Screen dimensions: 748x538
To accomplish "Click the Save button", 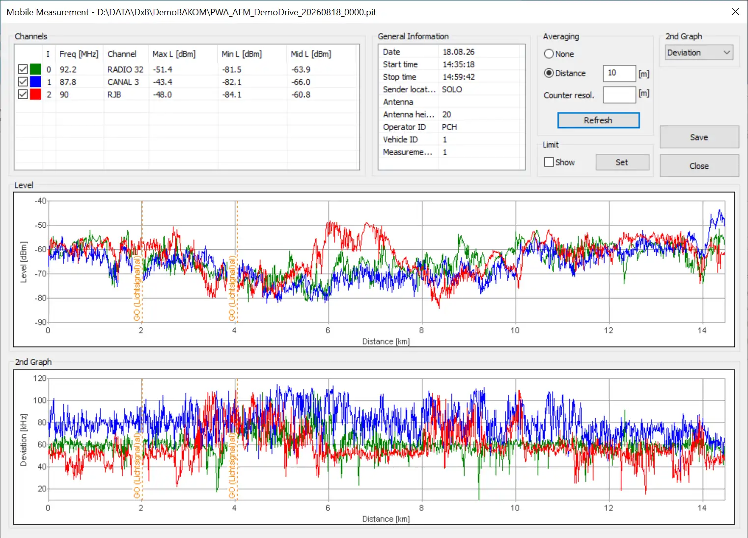I will 699,137.
